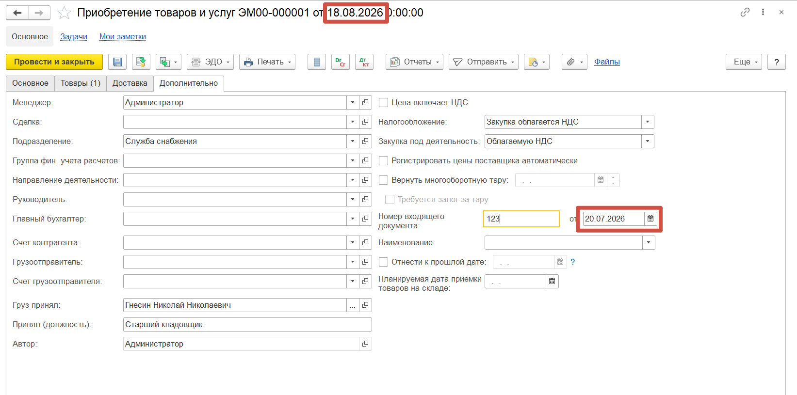
Task: Click the Принял (должность) text field
Action: (247, 324)
